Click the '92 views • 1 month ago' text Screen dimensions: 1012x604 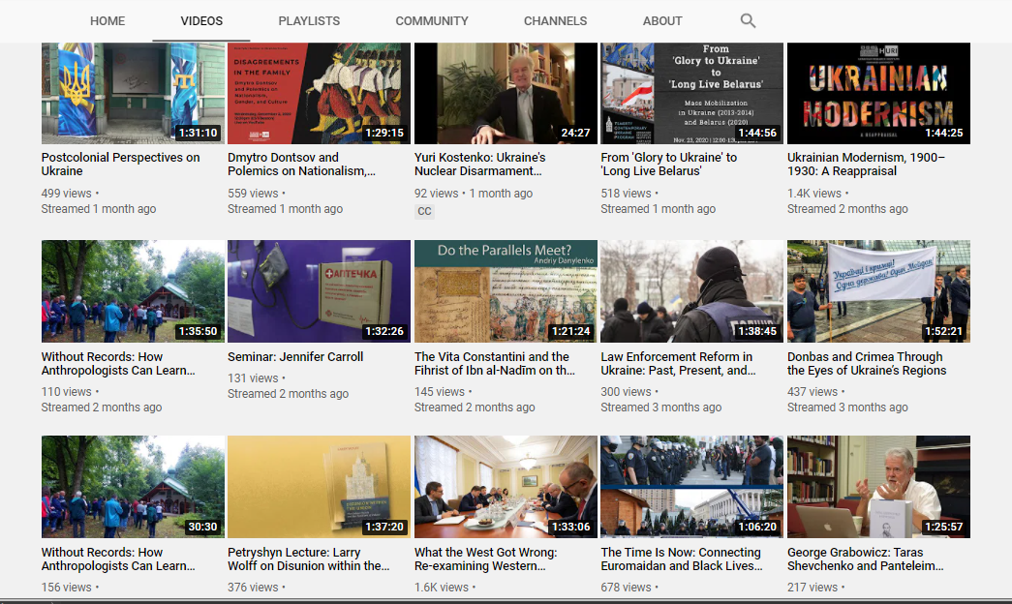click(x=474, y=193)
